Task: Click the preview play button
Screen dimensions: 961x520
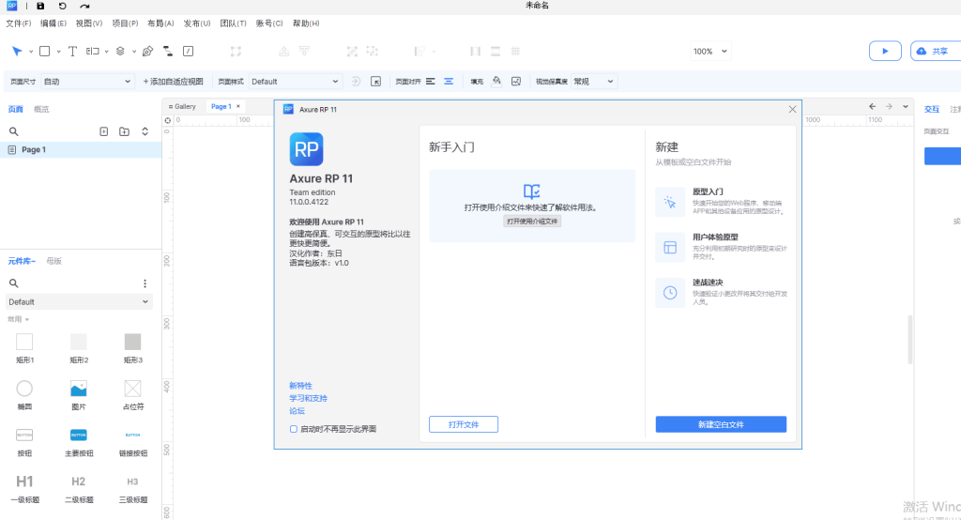Action: click(885, 52)
